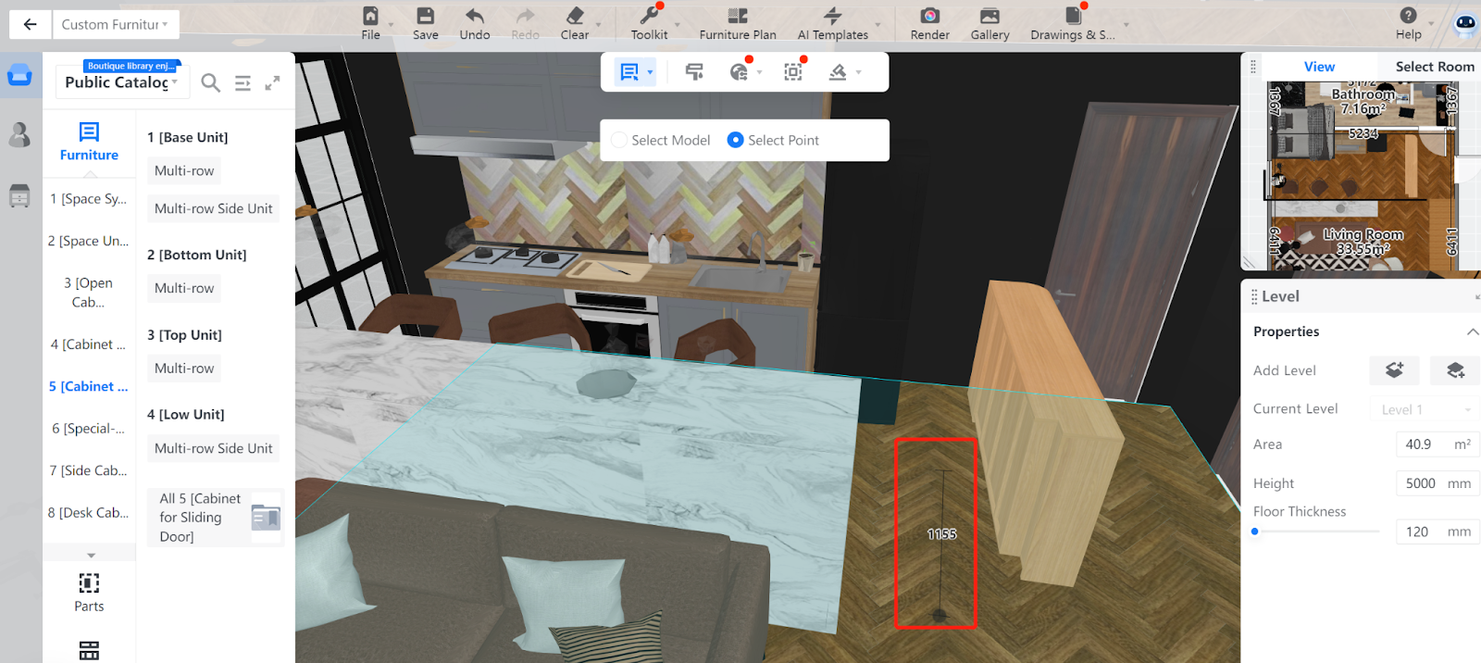Go back using the left arrow button
The height and width of the screenshot is (663, 1481).
pyautogui.click(x=30, y=24)
